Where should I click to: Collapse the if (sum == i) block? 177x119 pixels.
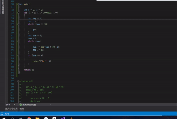pos(18,56)
